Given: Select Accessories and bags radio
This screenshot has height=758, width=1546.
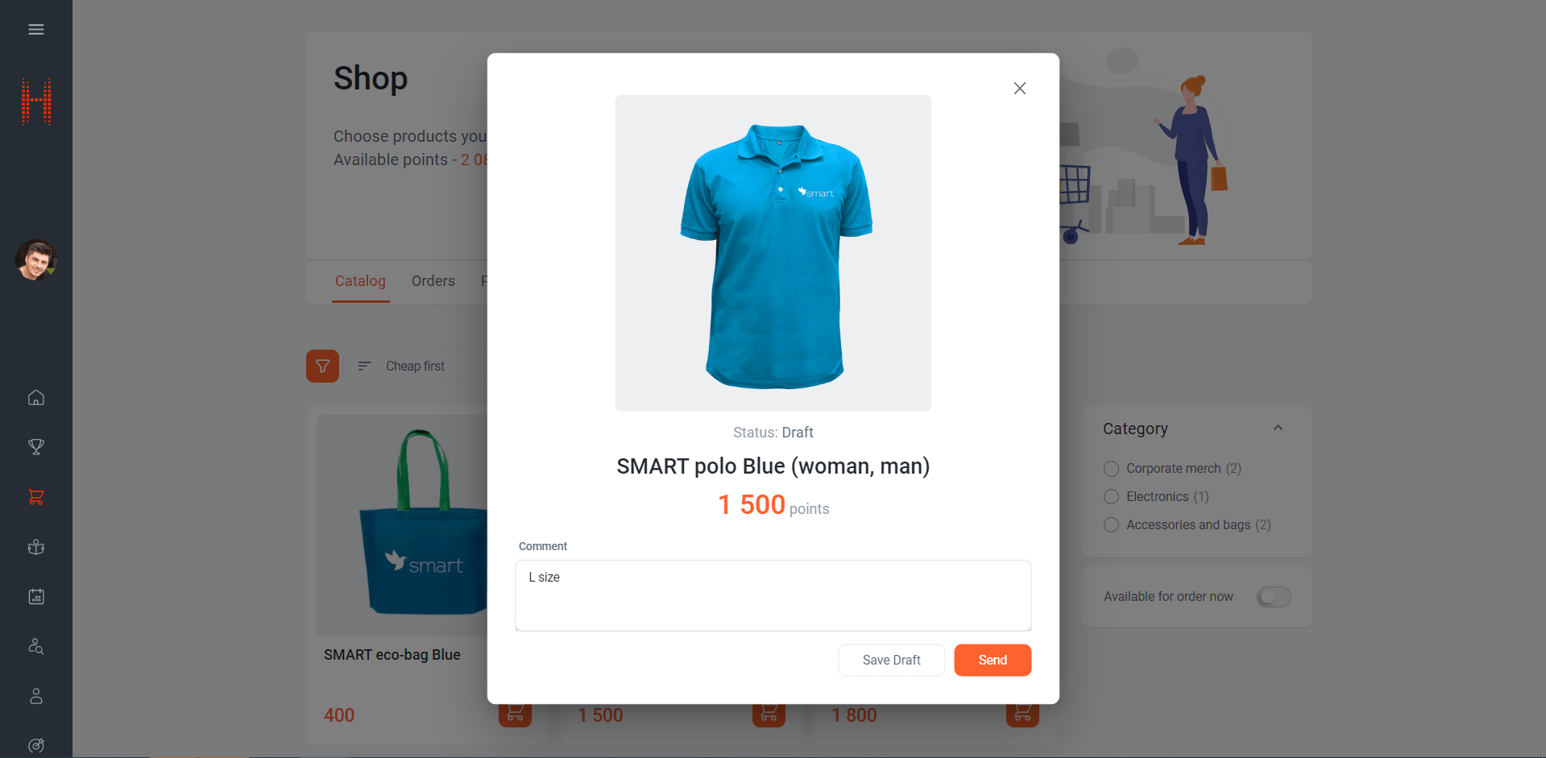Looking at the screenshot, I should [1111, 525].
